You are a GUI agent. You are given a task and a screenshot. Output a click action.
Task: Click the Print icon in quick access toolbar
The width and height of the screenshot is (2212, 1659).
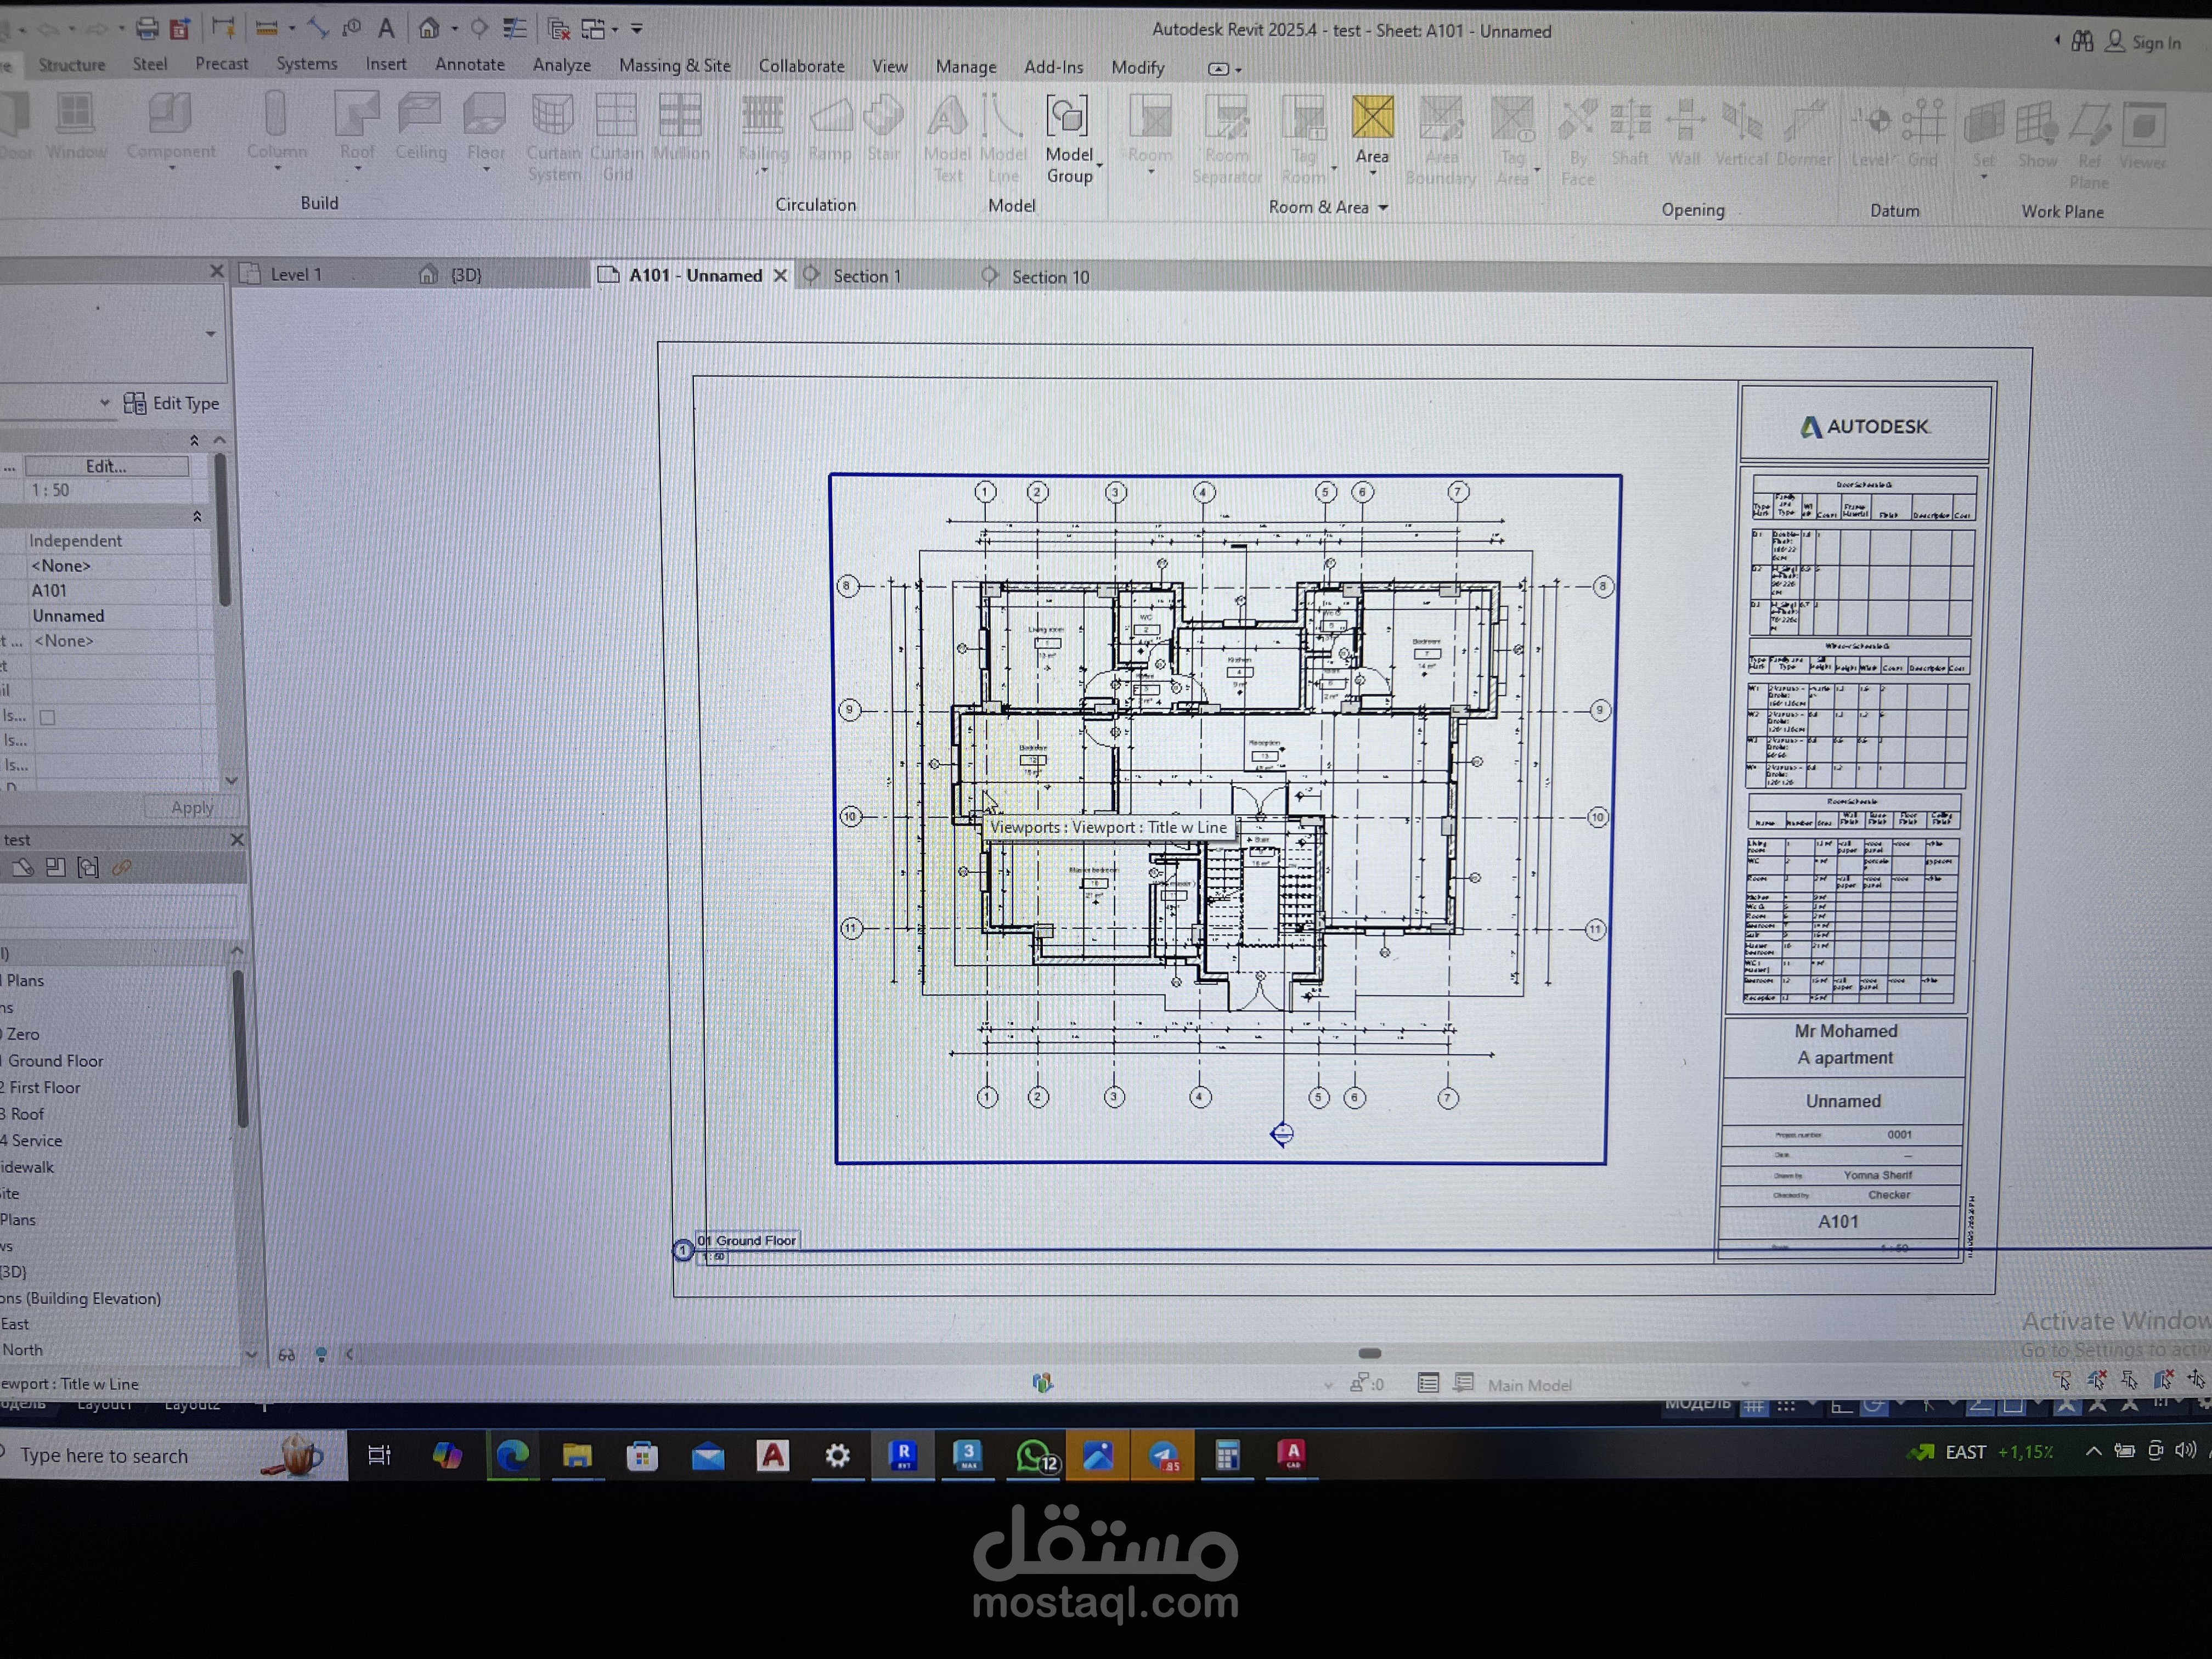point(147,28)
